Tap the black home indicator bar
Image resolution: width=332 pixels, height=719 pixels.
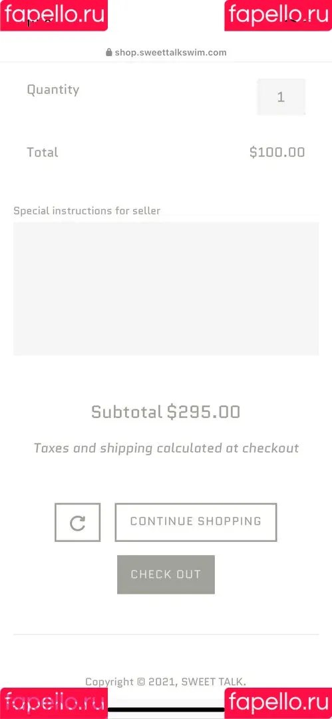click(x=166, y=710)
